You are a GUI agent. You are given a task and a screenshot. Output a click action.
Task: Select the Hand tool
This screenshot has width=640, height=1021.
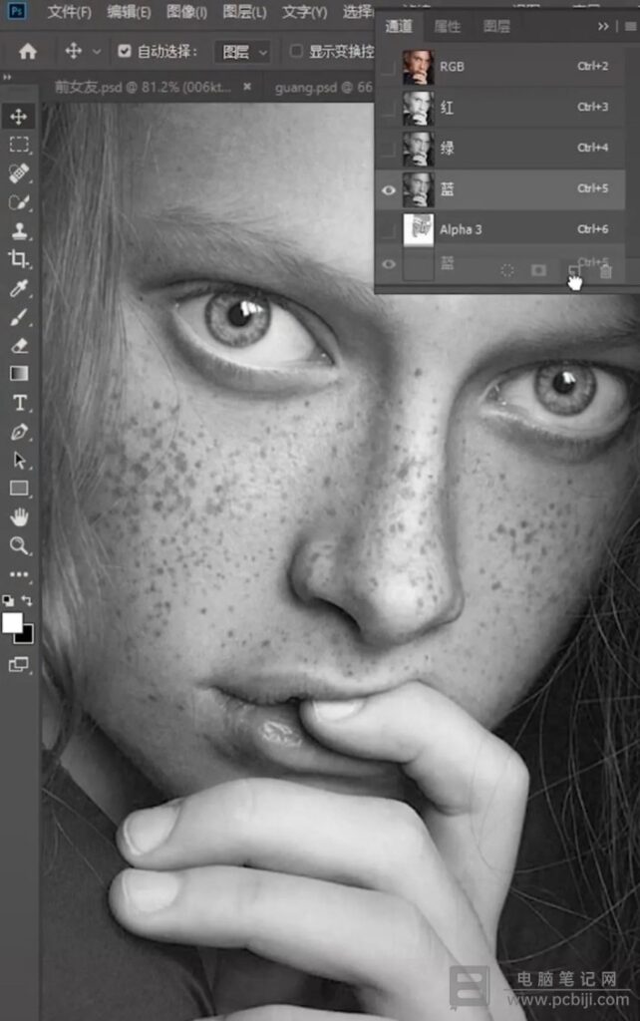click(19, 517)
